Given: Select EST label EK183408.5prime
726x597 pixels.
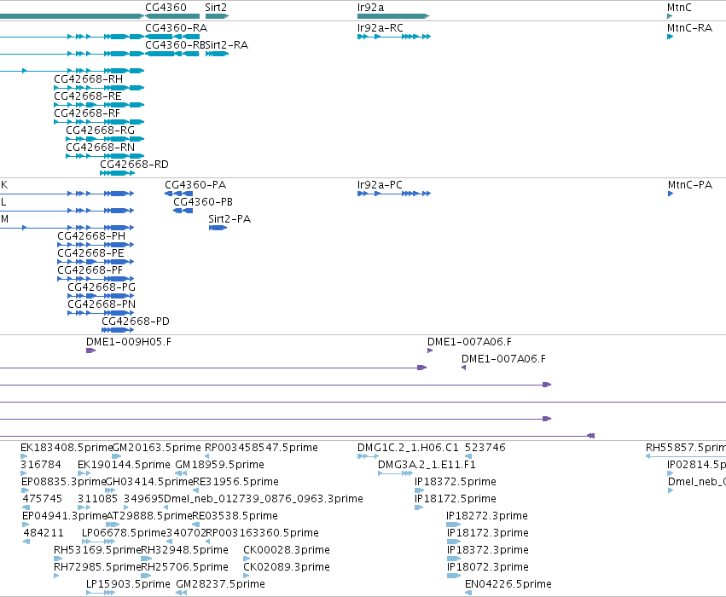Looking at the screenshot, I should pyautogui.click(x=67, y=448).
